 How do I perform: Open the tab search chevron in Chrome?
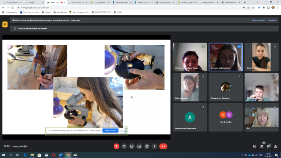tap(257, 2)
